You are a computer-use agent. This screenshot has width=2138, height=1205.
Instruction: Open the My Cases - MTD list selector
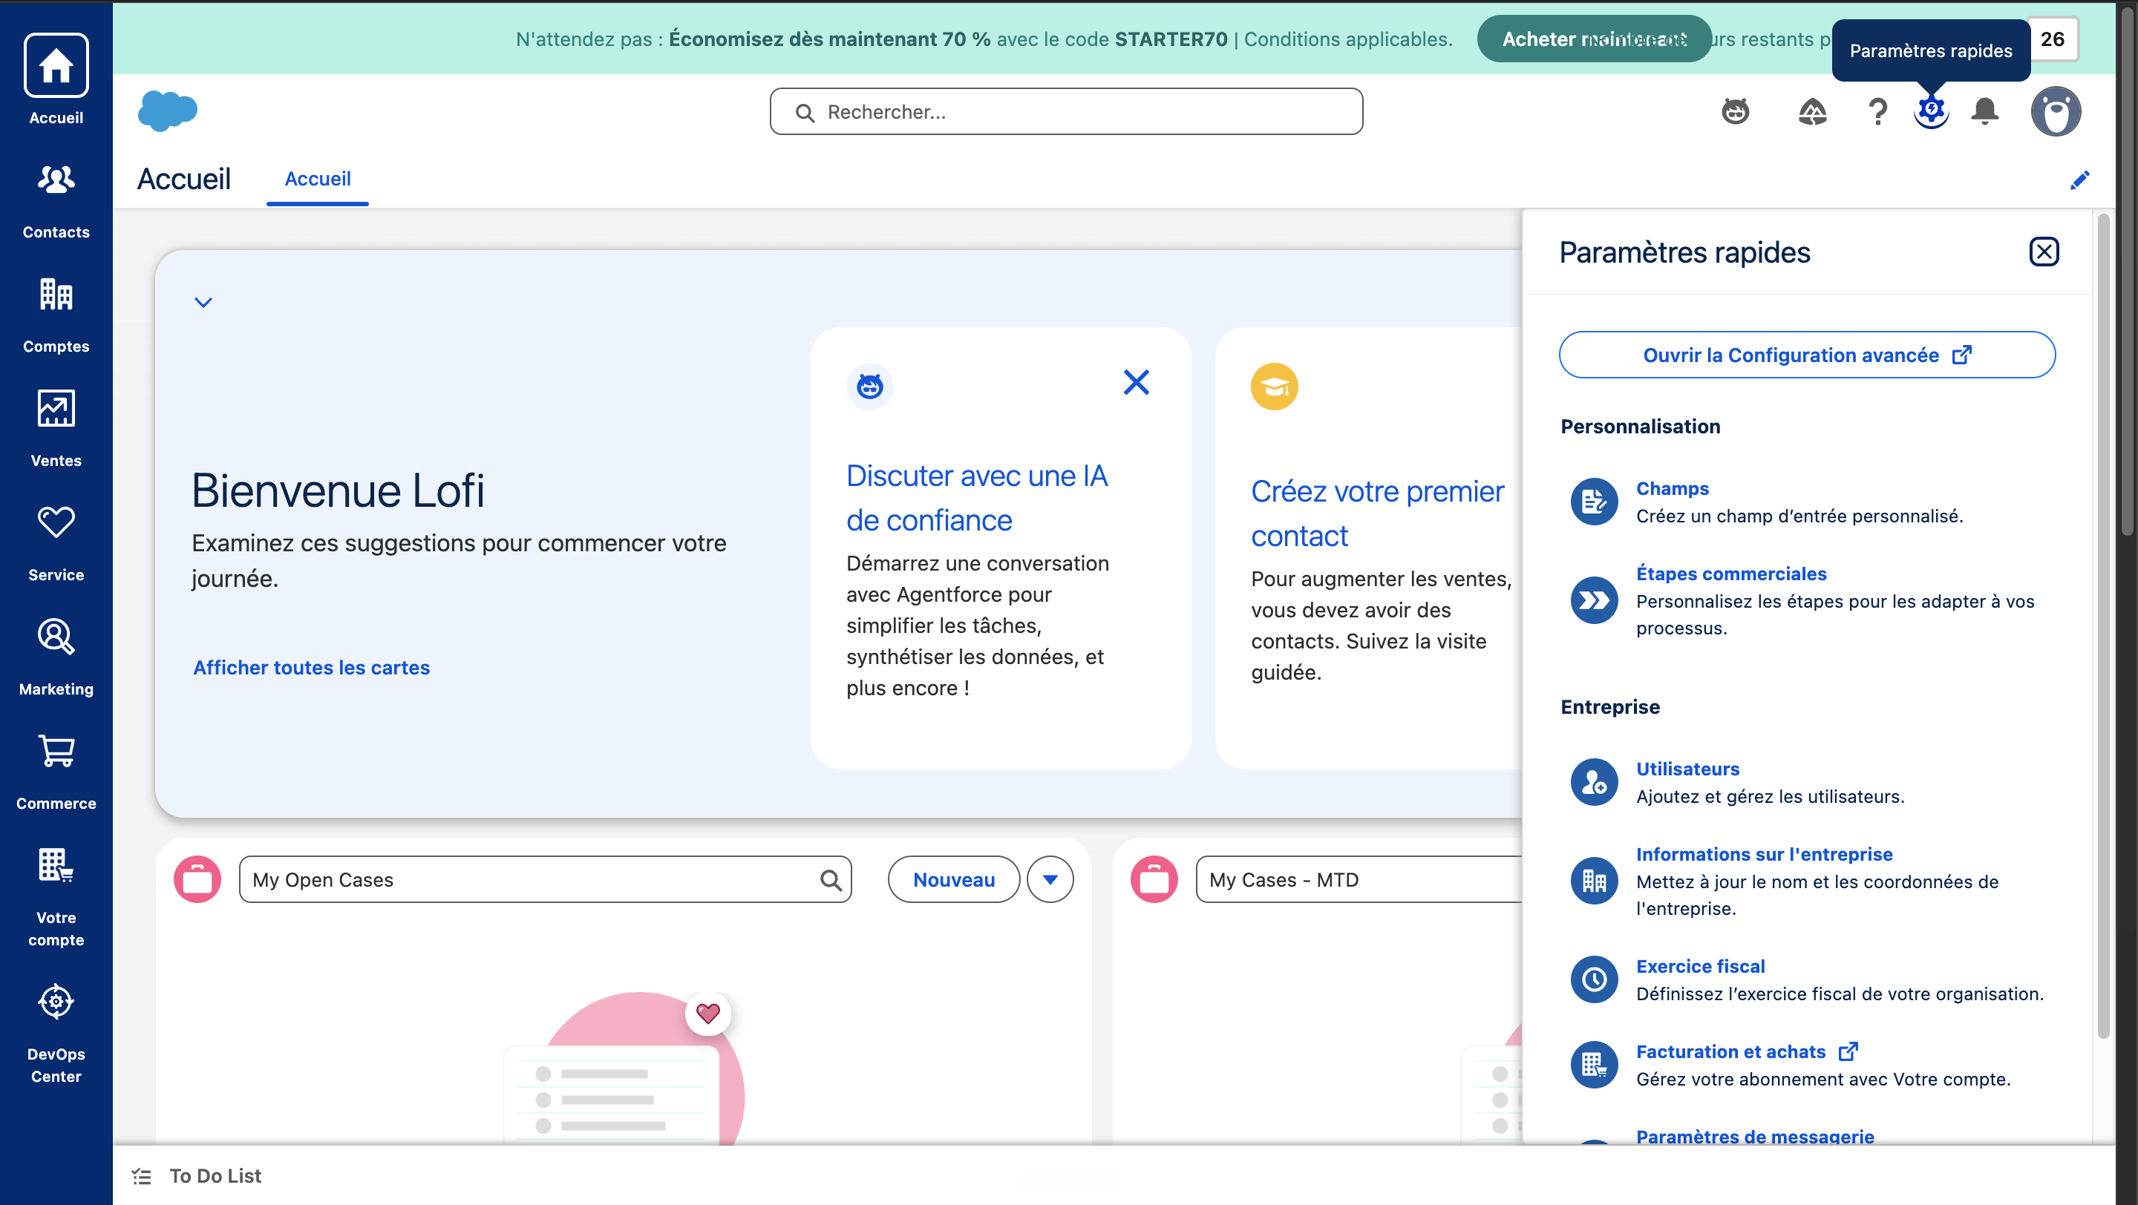click(1359, 879)
